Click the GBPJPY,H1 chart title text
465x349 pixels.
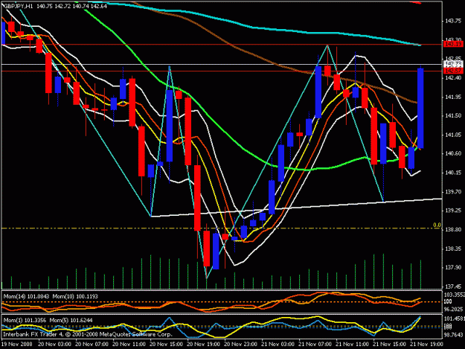18,6
